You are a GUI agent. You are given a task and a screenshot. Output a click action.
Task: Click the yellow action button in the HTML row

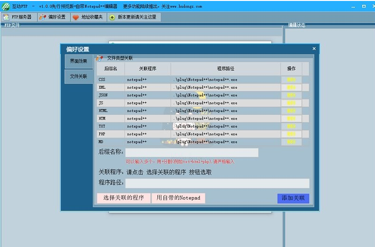point(291,111)
